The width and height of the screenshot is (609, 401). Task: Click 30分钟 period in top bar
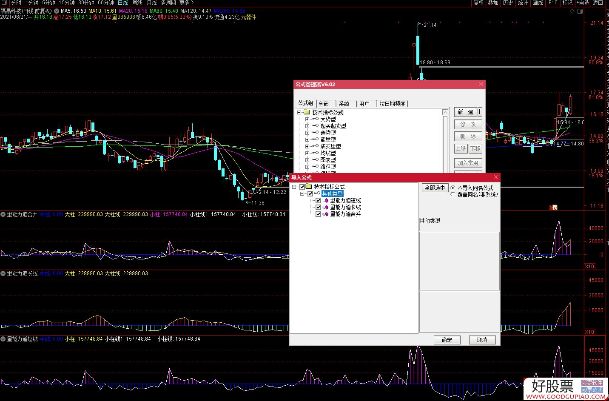pyautogui.click(x=86, y=3)
